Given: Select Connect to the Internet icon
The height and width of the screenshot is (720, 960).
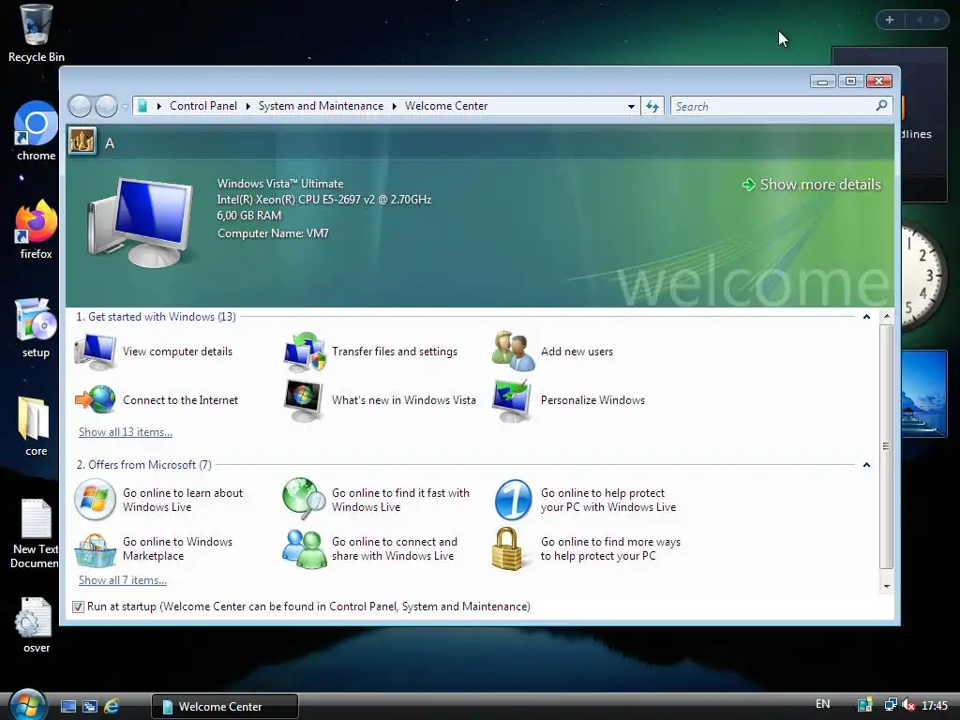Looking at the screenshot, I should (95, 399).
